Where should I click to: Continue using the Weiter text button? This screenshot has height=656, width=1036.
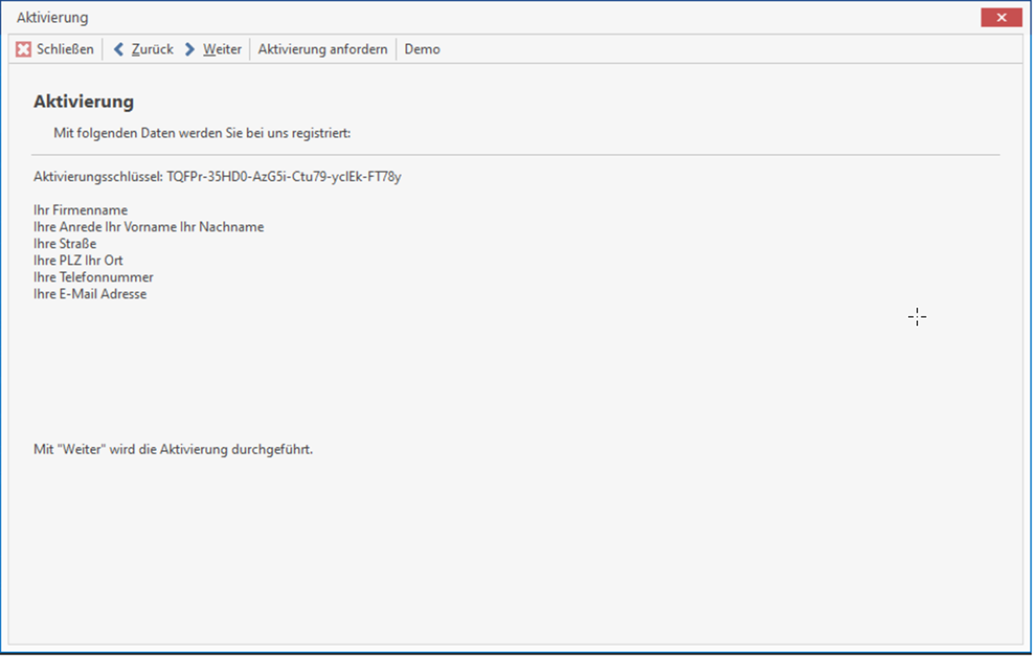[x=222, y=49]
